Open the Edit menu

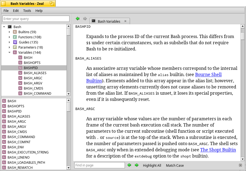tap(16, 11)
